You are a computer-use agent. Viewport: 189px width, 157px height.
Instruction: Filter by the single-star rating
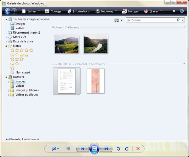coord(12,68)
